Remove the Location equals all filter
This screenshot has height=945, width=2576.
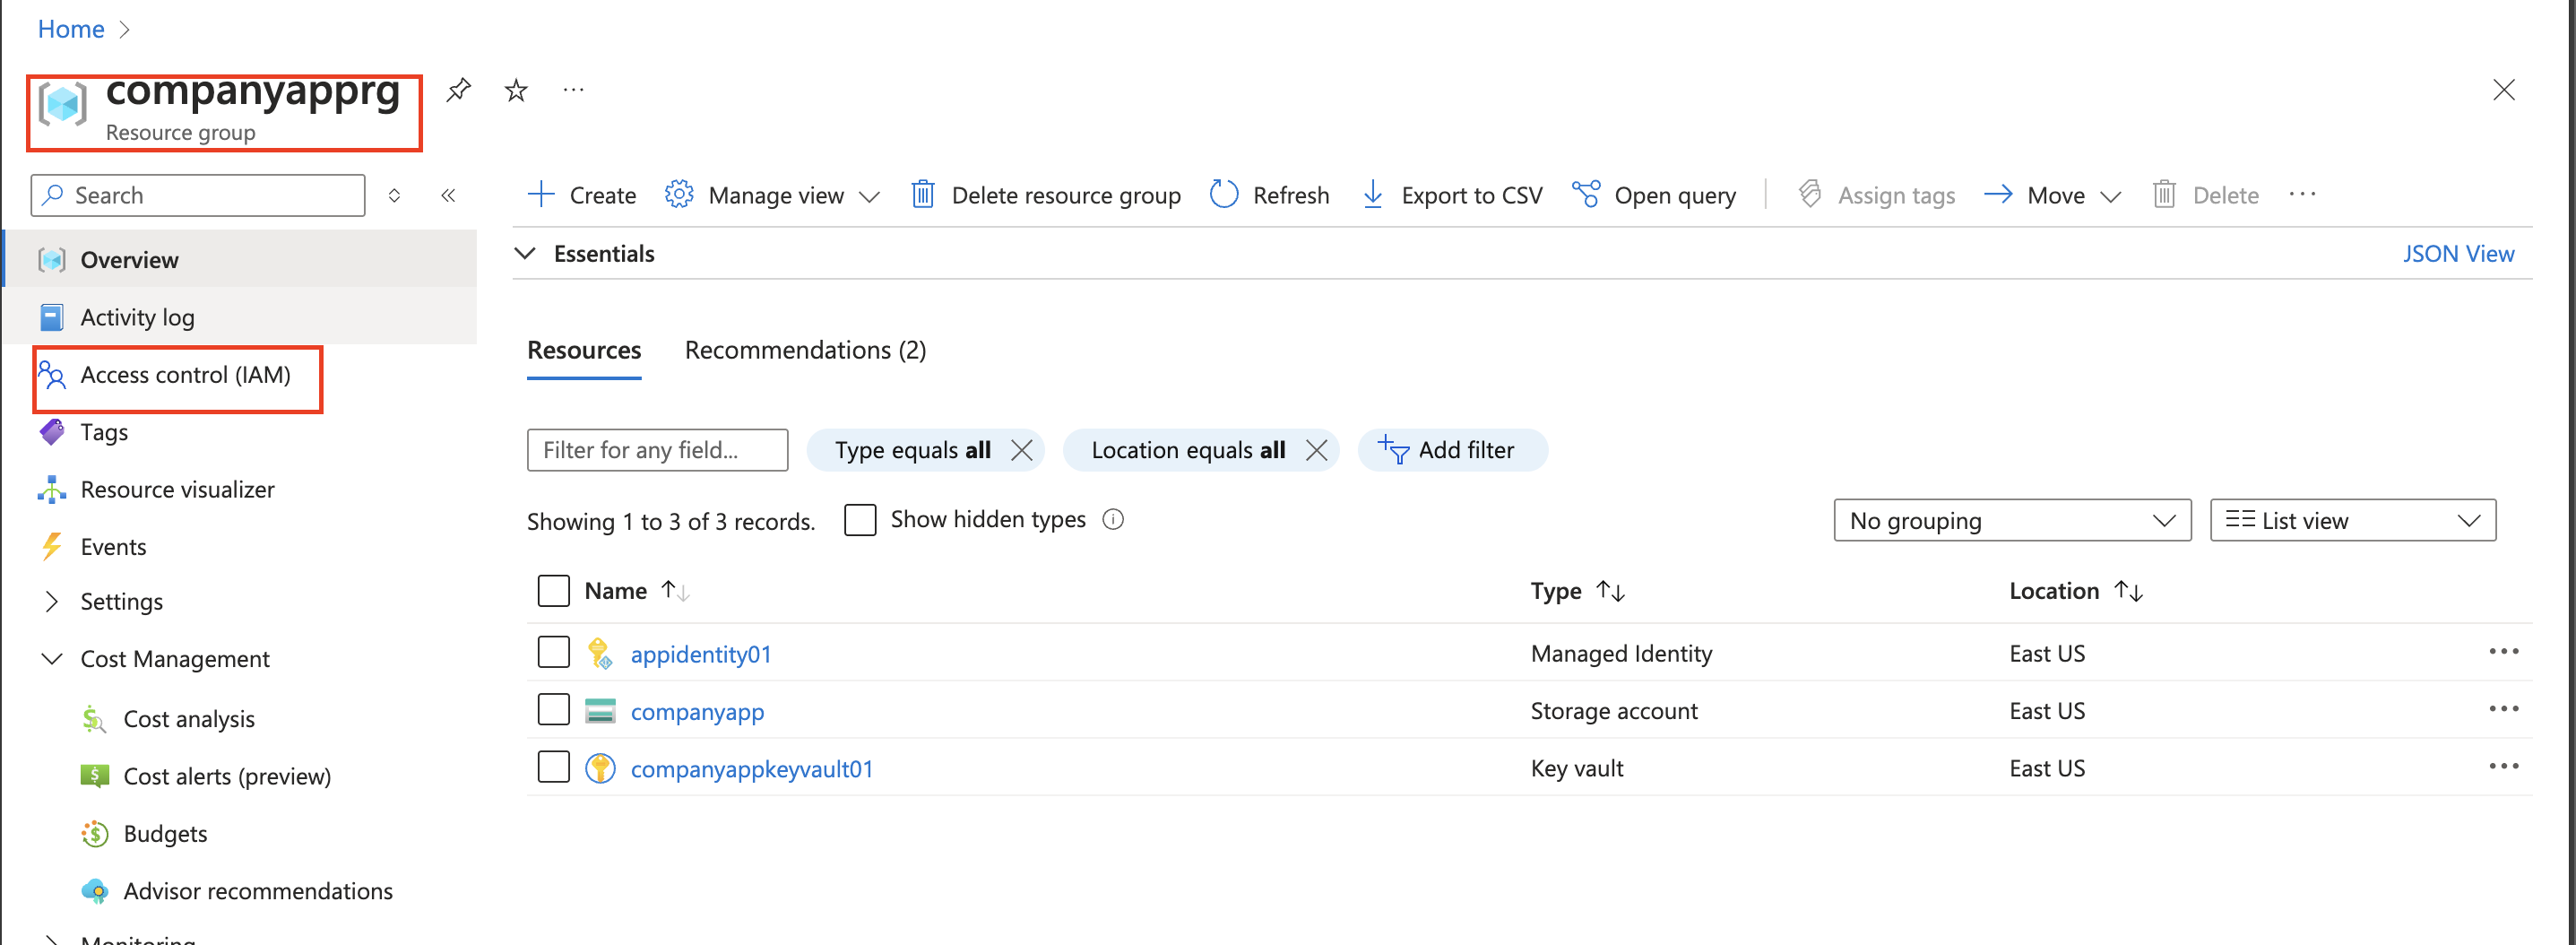click(1317, 450)
